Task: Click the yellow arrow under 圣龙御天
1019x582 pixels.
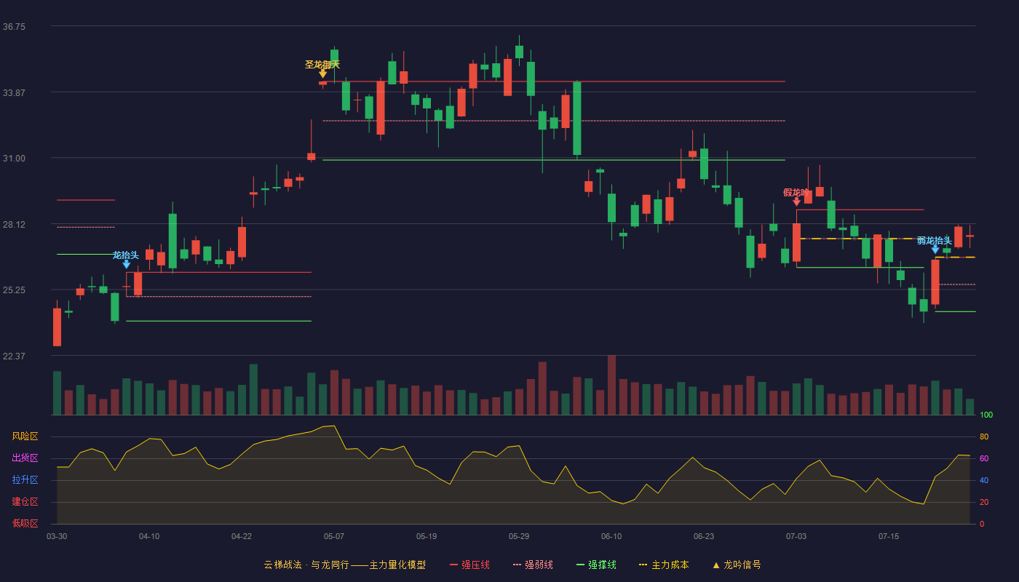Action: coord(322,73)
